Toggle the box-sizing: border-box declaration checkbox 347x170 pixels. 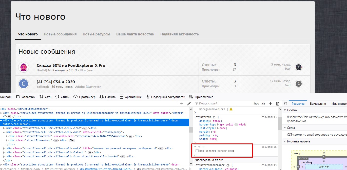[x=197, y=151]
